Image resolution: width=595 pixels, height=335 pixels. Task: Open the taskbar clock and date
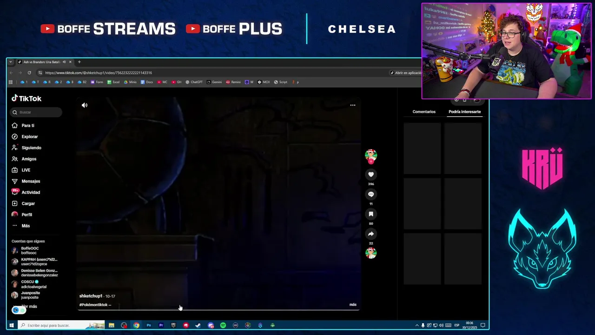tap(469, 325)
